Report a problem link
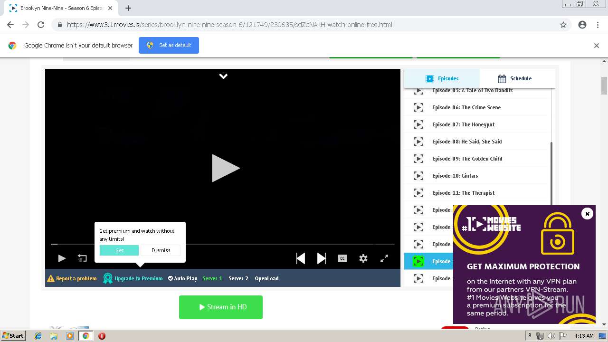Viewport: 608px width, 342px height. [72, 278]
